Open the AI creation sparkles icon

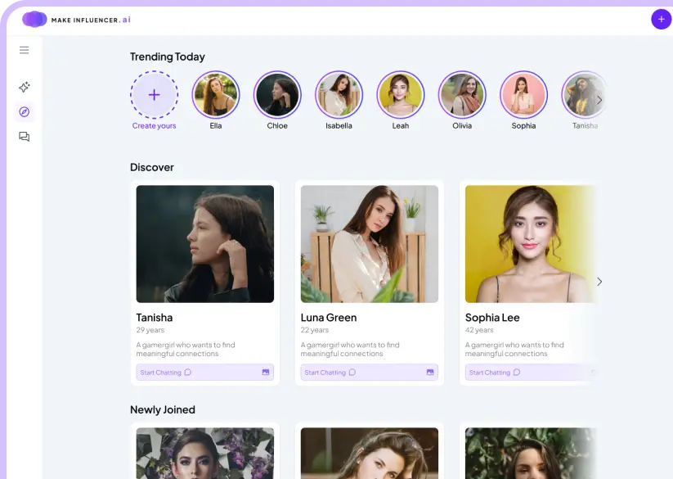point(24,87)
